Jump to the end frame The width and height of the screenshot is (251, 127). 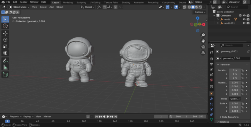tap(116, 117)
